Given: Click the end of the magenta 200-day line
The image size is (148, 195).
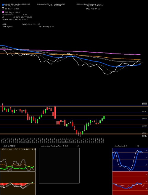Looking at the screenshot, I should point(140,55).
